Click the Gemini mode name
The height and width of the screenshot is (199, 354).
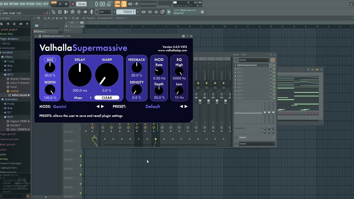click(59, 106)
